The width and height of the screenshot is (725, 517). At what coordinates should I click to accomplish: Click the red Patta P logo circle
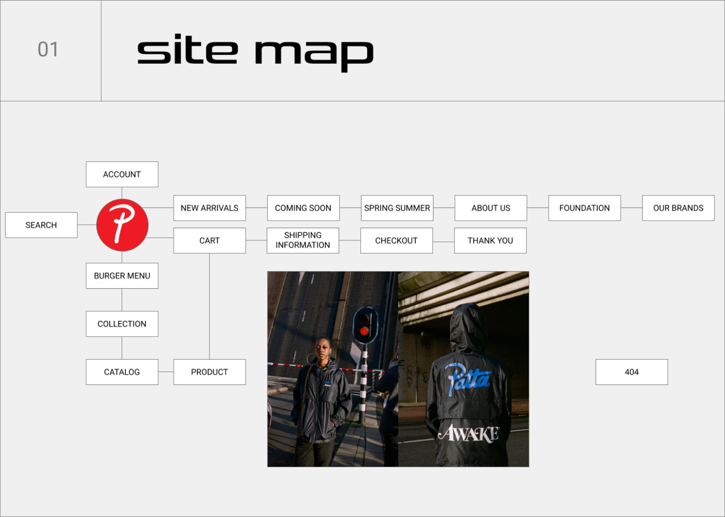tap(122, 225)
